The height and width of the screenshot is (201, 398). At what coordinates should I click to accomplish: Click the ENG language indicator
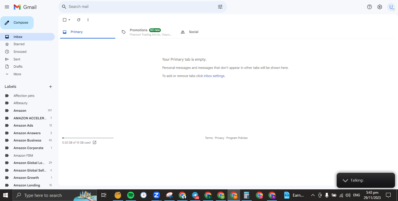point(356,195)
